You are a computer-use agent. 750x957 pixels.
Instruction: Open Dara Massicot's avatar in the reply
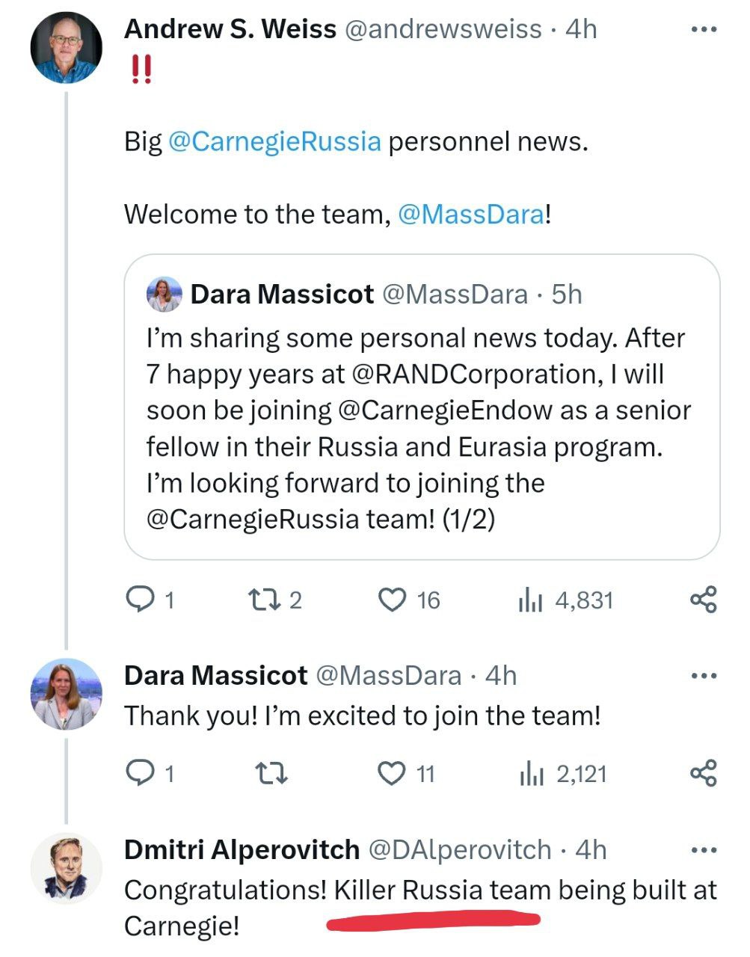66,694
